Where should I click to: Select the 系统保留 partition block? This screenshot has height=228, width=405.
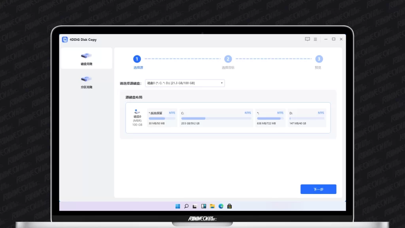(x=162, y=118)
